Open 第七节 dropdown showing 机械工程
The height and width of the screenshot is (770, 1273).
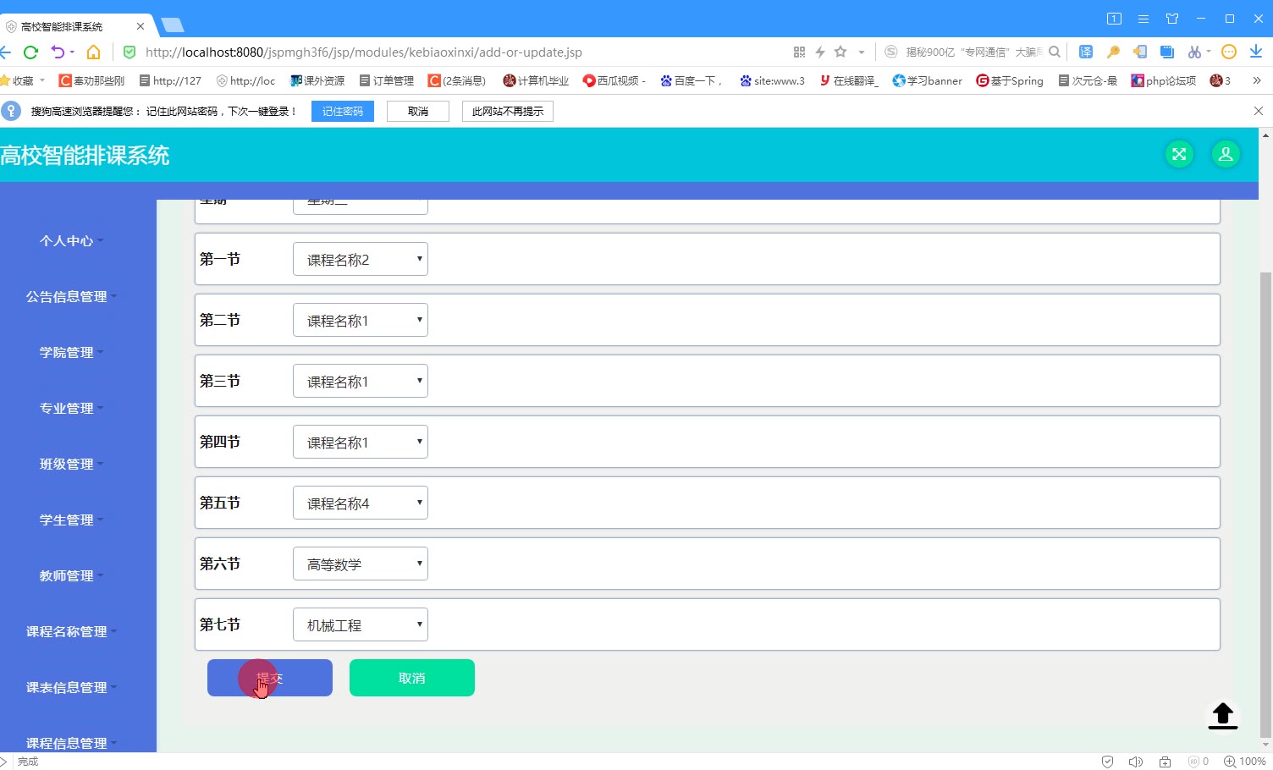click(x=361, y=624)
